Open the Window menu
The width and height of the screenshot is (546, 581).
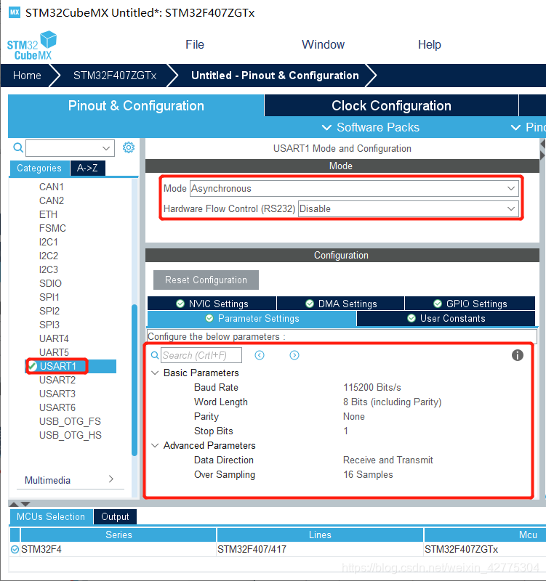[x=323, y=44]
